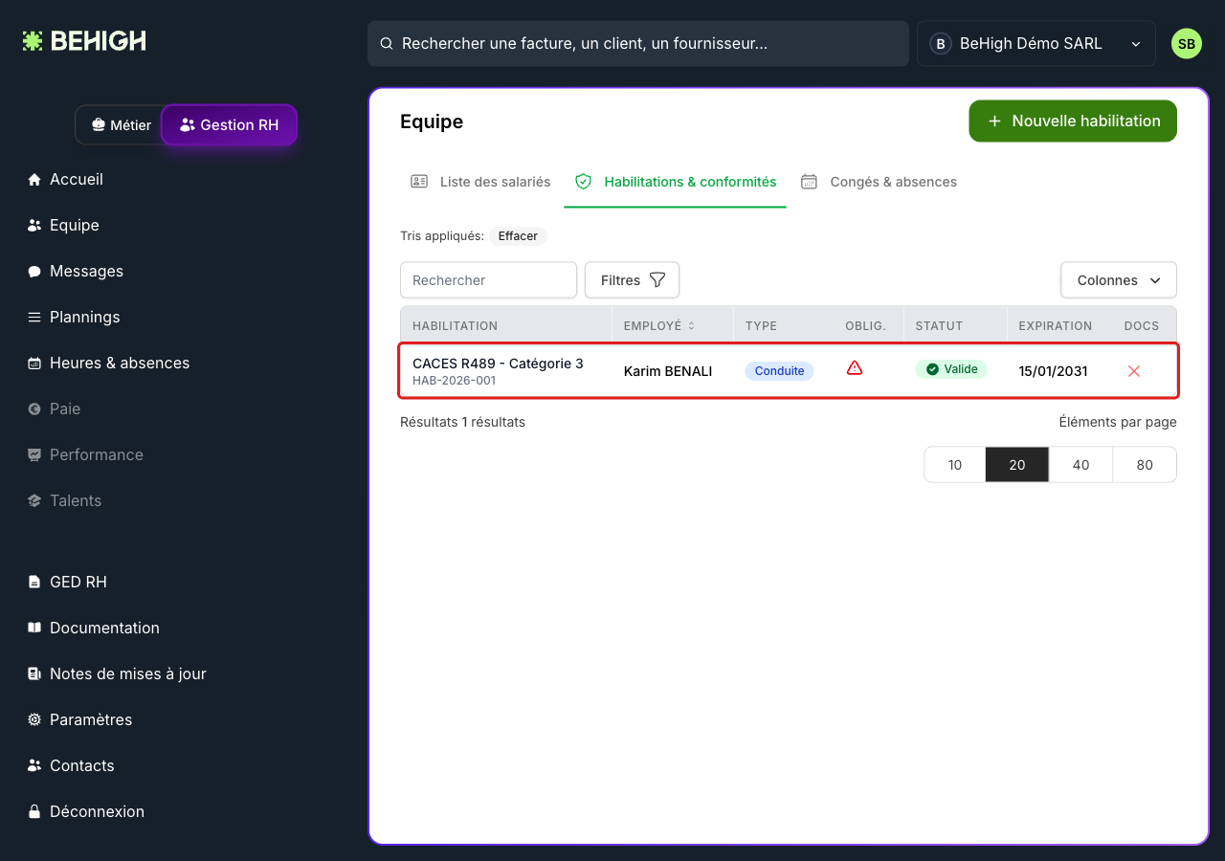Switch to Gestion RH mode
Viewport: 1225px width, 861px height.
(230, 125)
